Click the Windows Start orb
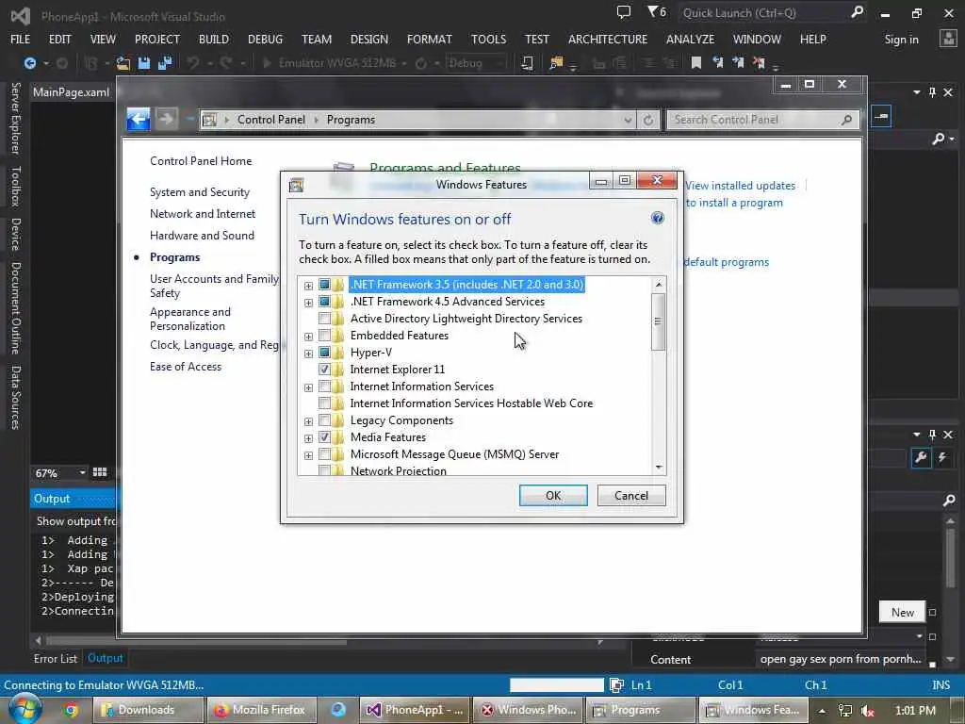 [25, 709]
